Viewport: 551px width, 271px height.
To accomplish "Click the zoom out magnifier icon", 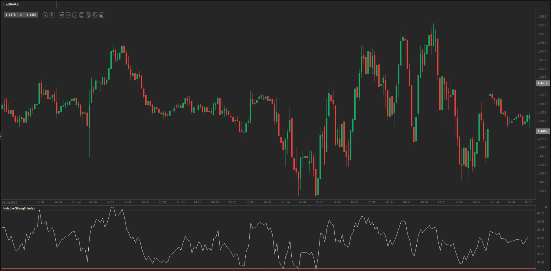I will point(45,15).
